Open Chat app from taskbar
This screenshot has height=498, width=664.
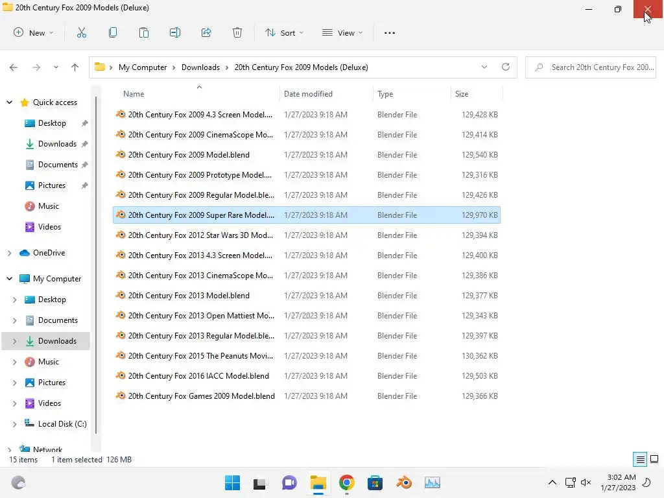click(289, 482)
